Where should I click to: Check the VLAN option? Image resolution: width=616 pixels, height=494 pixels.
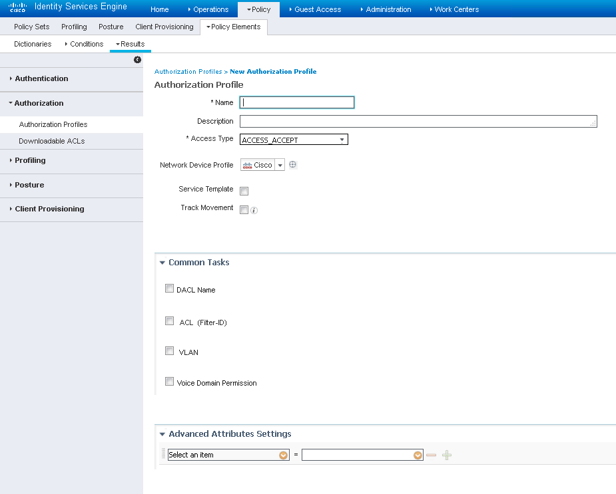click(169, 351)
